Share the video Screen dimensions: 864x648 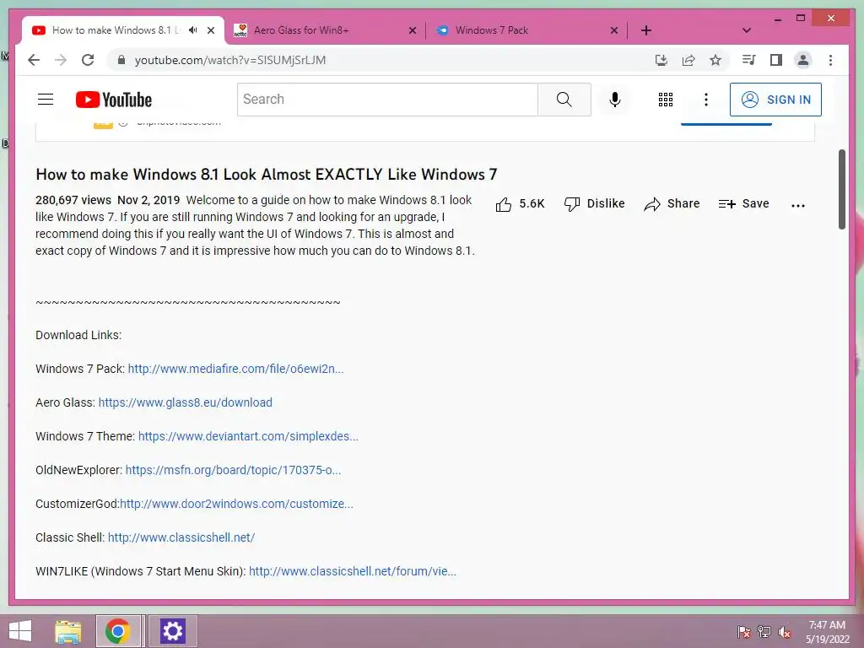(672, 204)
